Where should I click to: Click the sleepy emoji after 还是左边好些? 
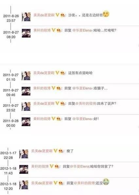click(106, 14)
